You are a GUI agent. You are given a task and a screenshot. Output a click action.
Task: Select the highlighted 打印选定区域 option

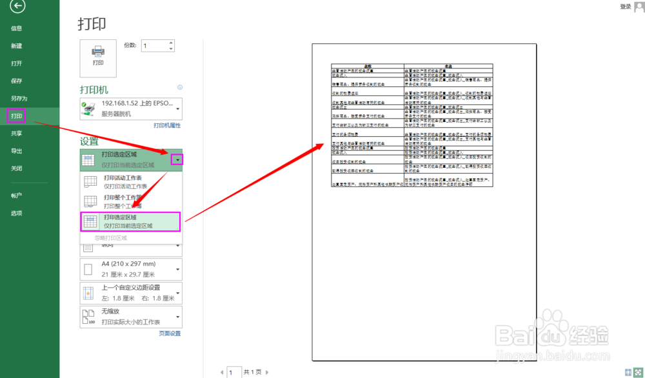click(x=131, y=221)
